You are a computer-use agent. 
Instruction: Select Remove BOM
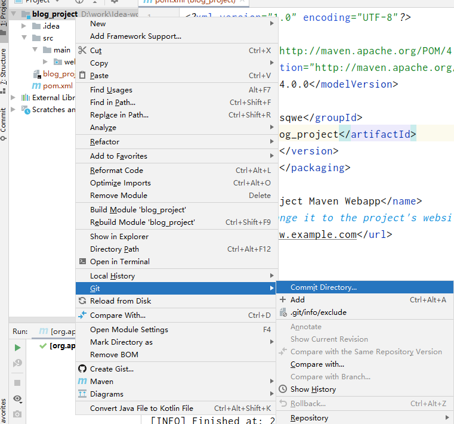point(177,355)
